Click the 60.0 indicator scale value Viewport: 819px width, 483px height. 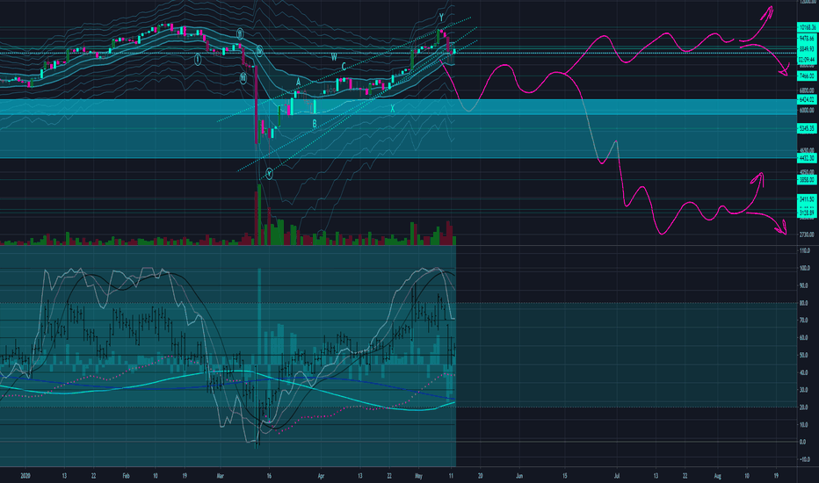(x=805, y=338)
